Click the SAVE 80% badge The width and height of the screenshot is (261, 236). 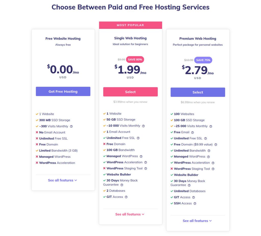pos(135,60)
